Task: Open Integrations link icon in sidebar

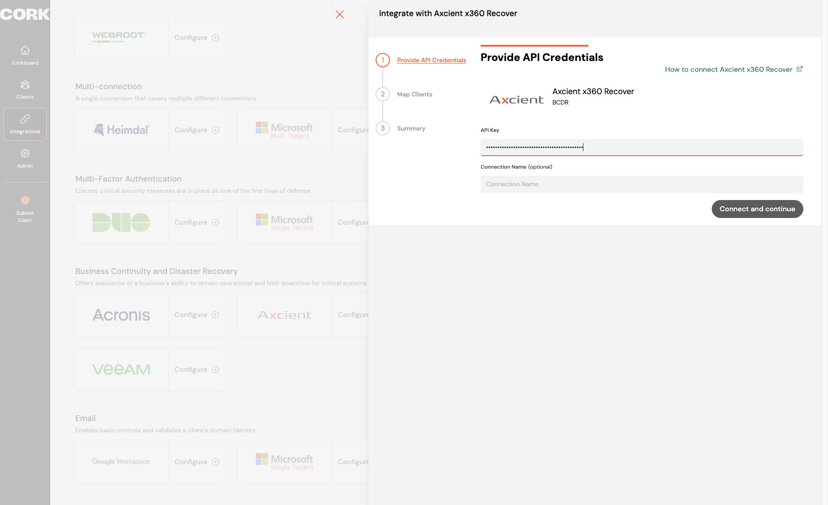Action: click(25, 119)
